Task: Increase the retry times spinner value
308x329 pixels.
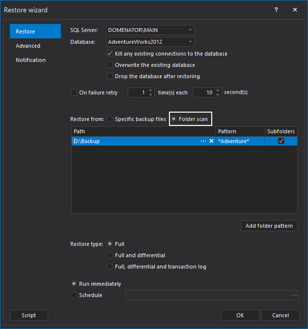Action: point(150,90)
